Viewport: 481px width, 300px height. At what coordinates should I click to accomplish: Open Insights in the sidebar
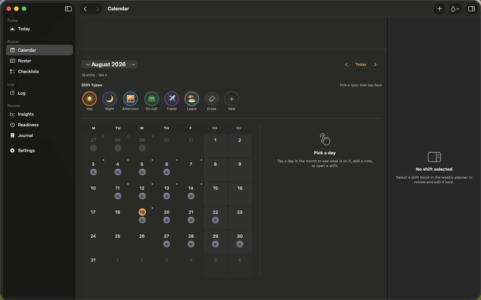pyautogui.click(x=39, y=114)
